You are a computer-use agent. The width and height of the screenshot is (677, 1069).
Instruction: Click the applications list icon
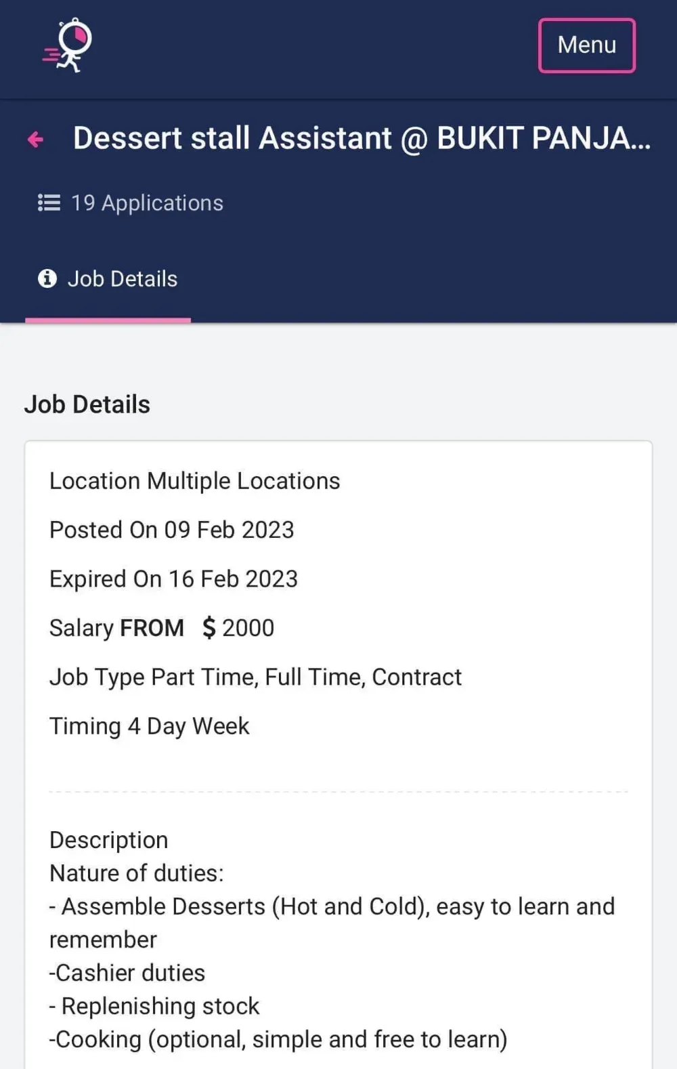(x=49, y=203)
